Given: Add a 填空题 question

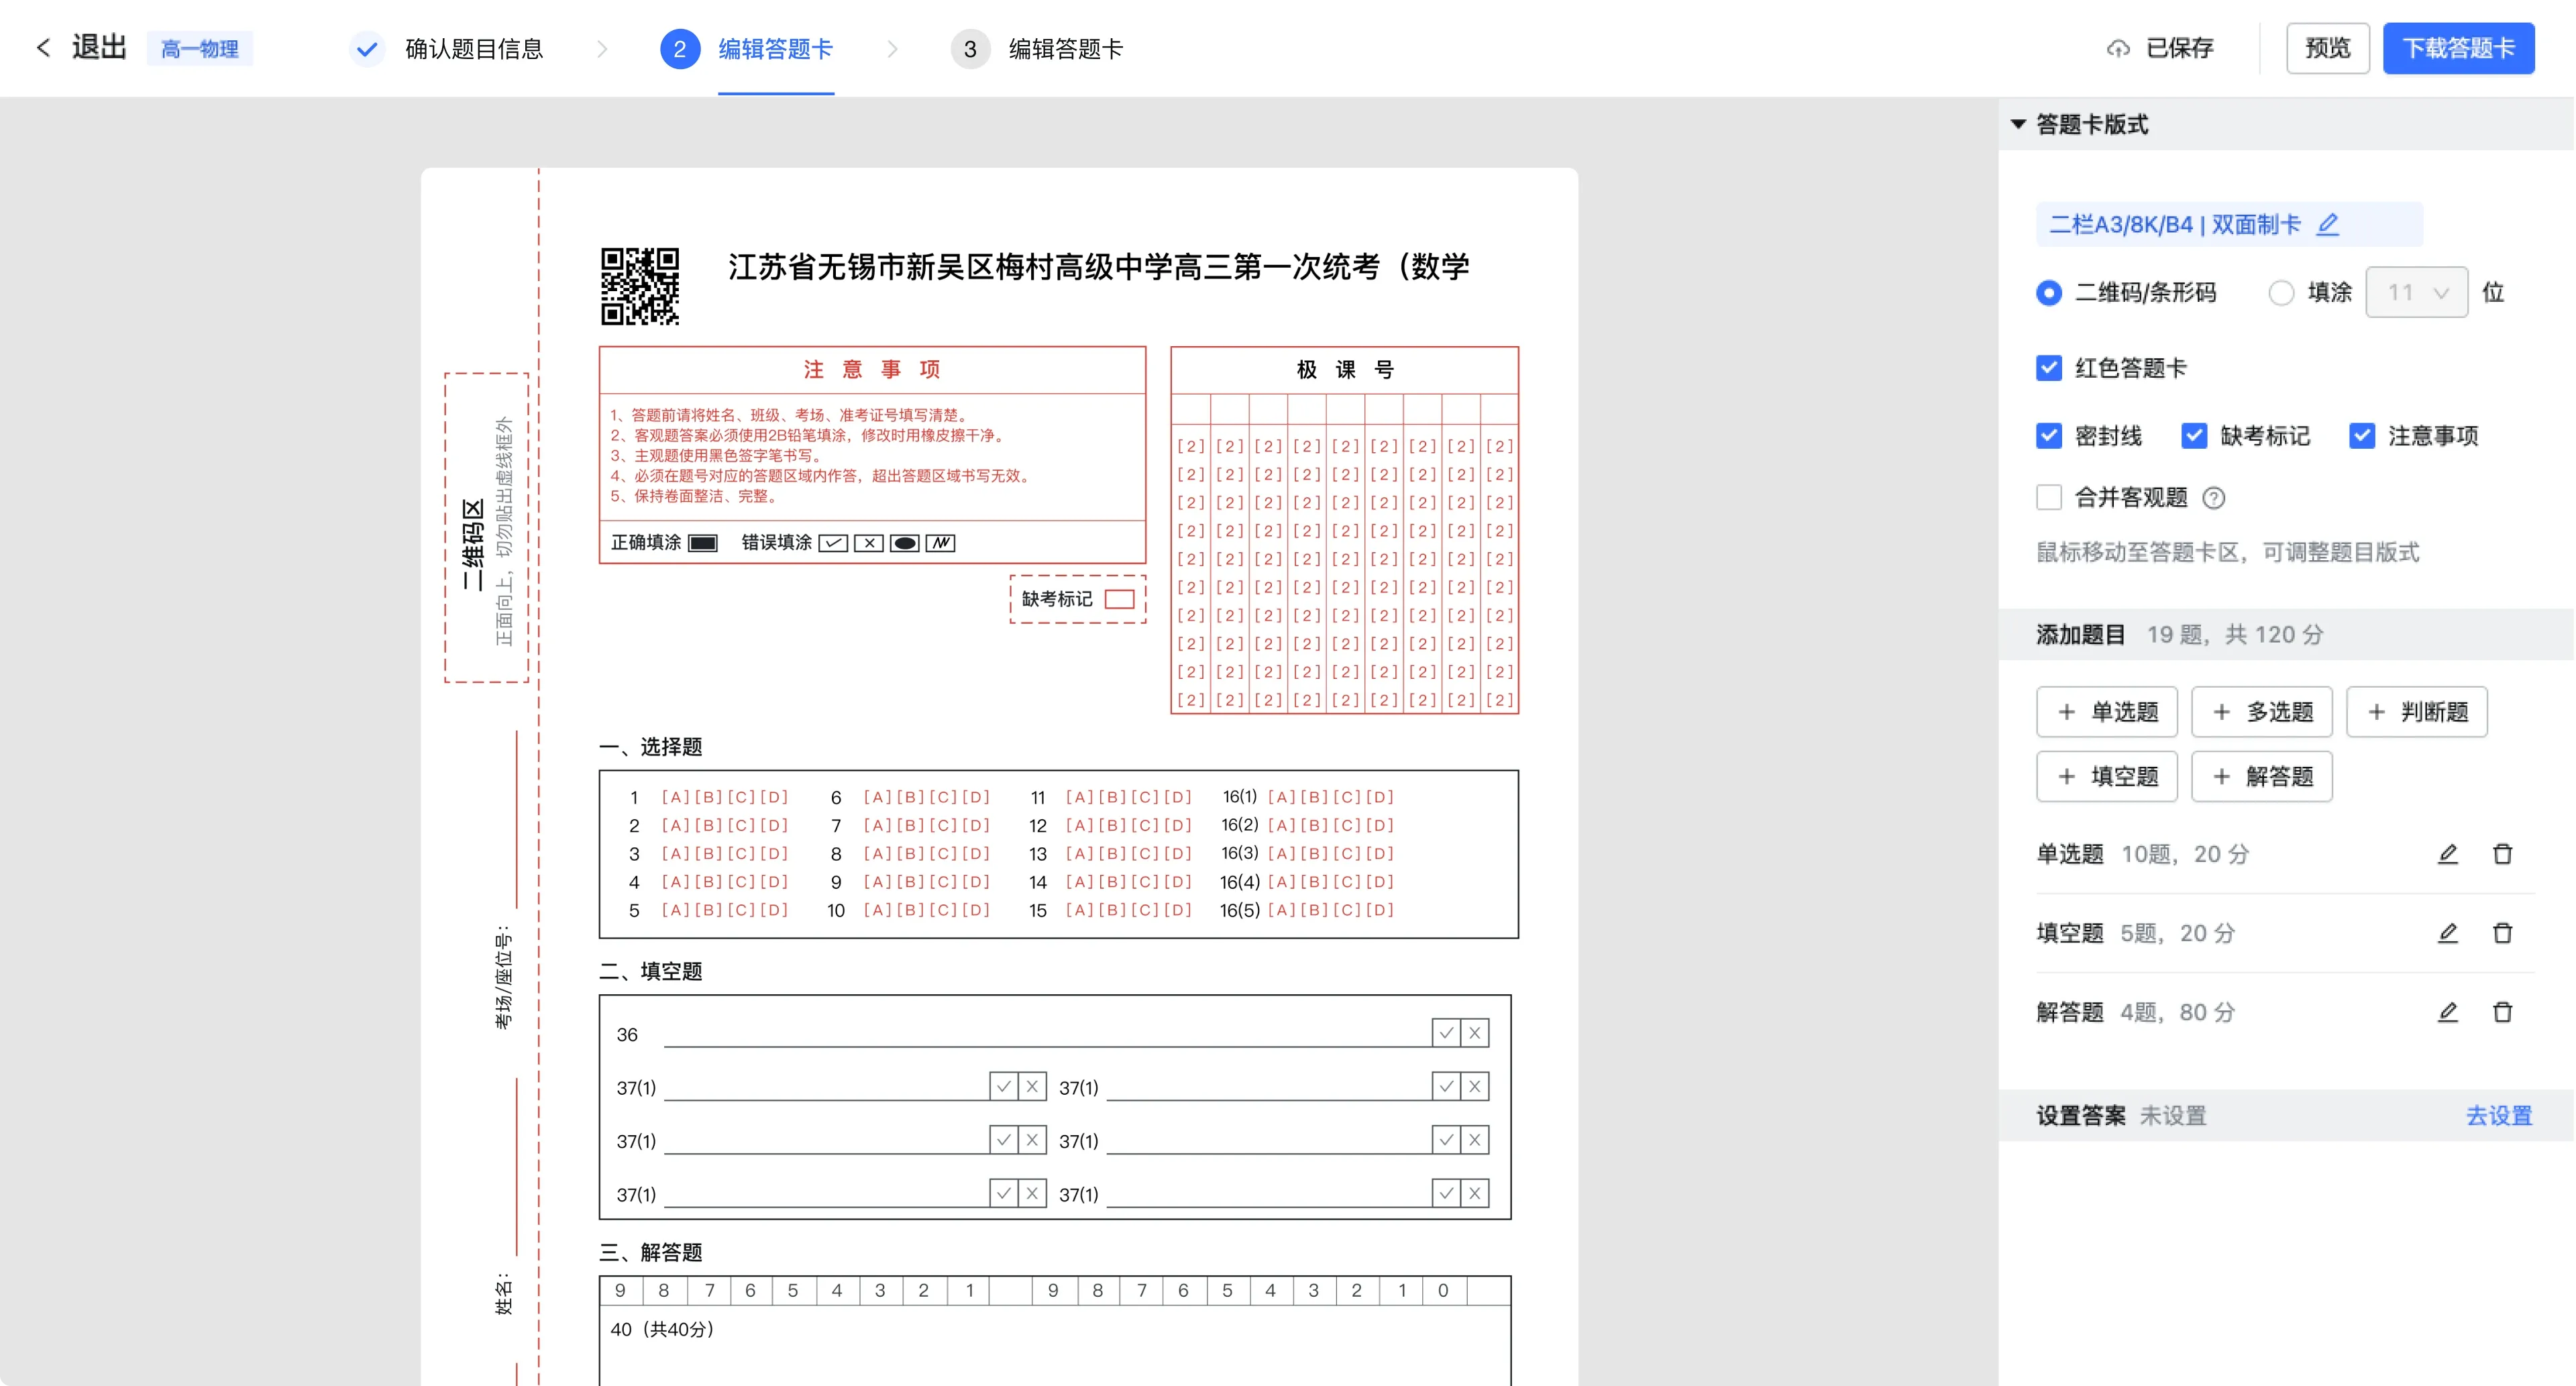Looking at the screenshot, I should (x=2107, y=777).
